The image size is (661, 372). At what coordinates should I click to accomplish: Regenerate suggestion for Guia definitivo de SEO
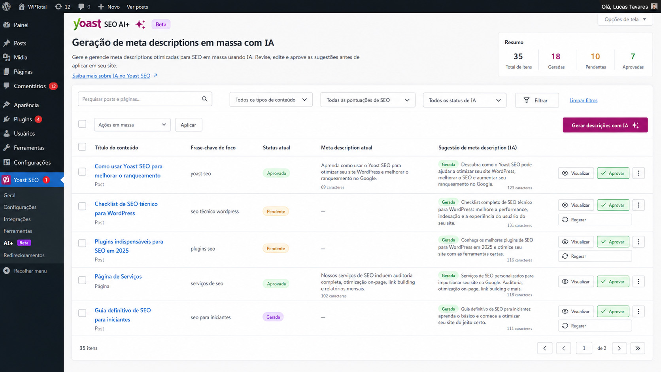[x=595, y=326]
